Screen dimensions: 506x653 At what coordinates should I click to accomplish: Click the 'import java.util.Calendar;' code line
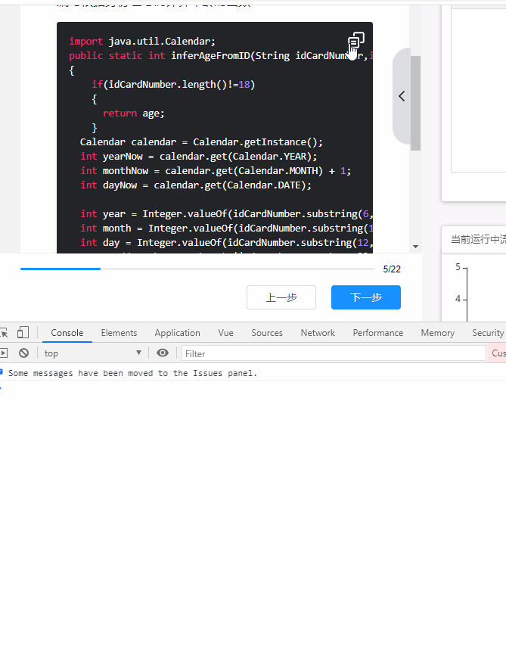point(142,41)
